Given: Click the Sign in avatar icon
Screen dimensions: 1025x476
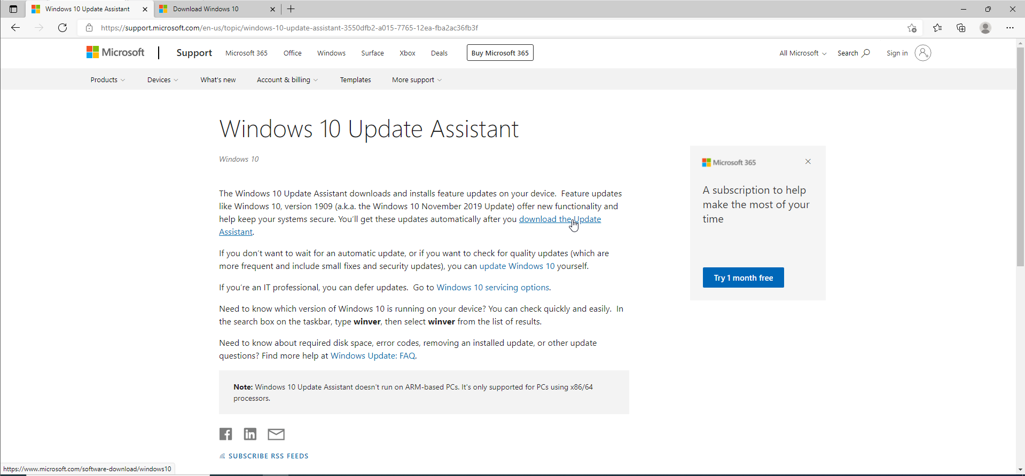Looking at the screenshot, I should coord(922,53).
